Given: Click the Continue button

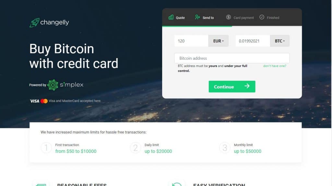Looking at the screenshot, I should point(232,87).
